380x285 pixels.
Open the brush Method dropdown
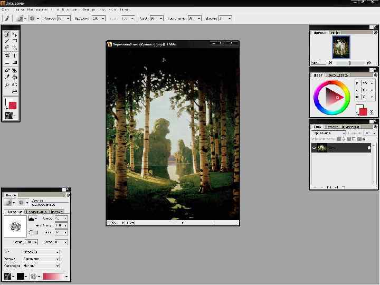tap(41, 259)
